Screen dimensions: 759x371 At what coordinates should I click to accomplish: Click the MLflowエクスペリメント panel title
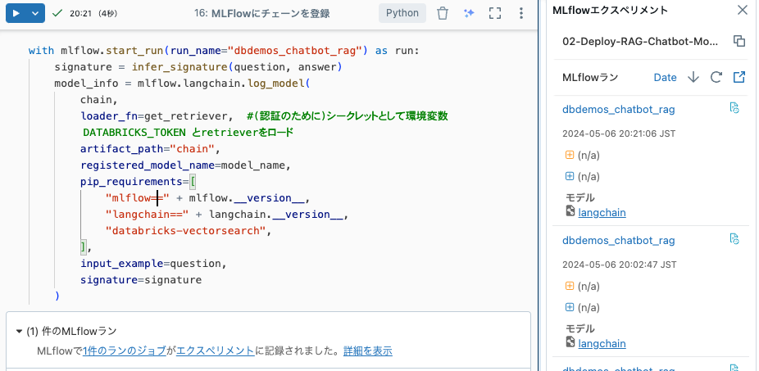(x=610, y=10)
